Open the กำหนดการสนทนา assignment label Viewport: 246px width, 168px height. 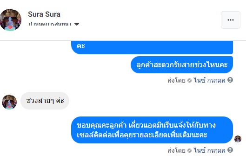point(50,24)
